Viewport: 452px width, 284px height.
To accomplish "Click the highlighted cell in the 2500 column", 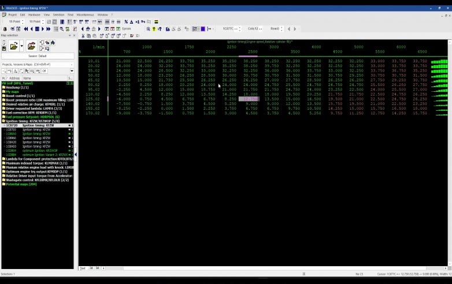I will pos(249,99).
